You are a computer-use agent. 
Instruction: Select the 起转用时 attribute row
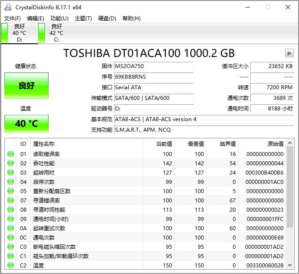click(146, 173)
